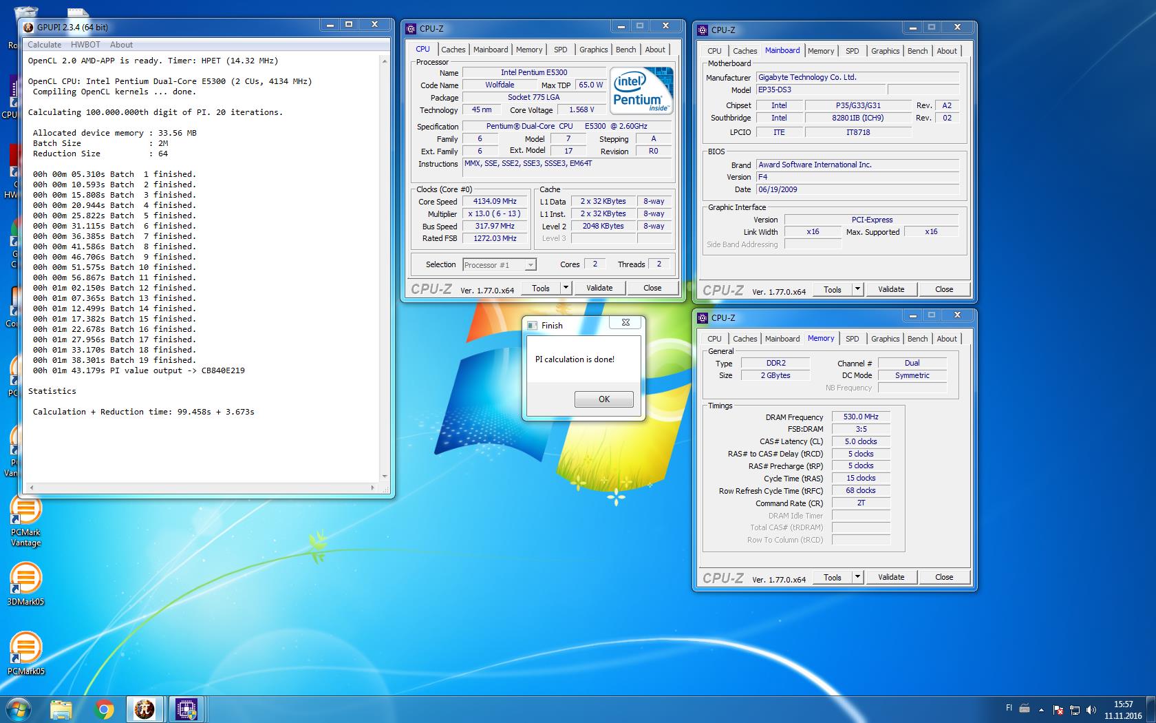Expand Tools dropdown arrow in Mainboard window
Viewport: 1156px width, 723px height.
[857, 289]
